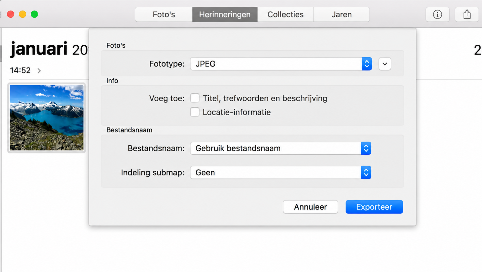The image size is (482, 272).
Task: Click the Exporteer button
Action: click(x=374, y=207)
